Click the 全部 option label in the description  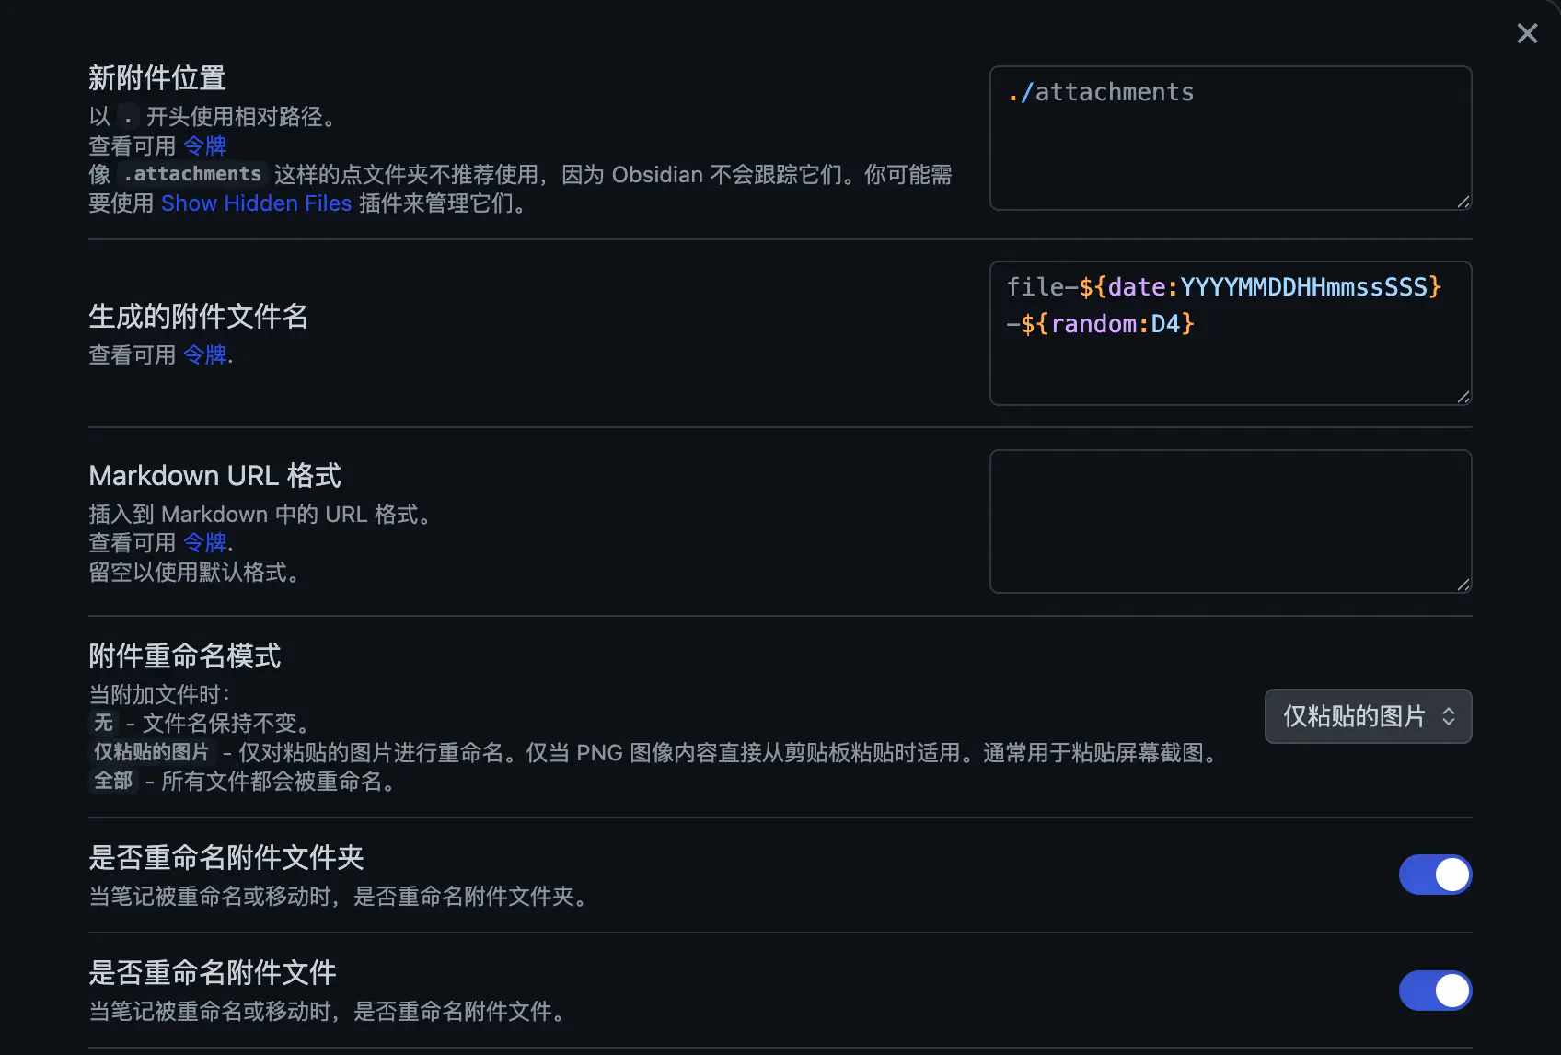[113, 781]
